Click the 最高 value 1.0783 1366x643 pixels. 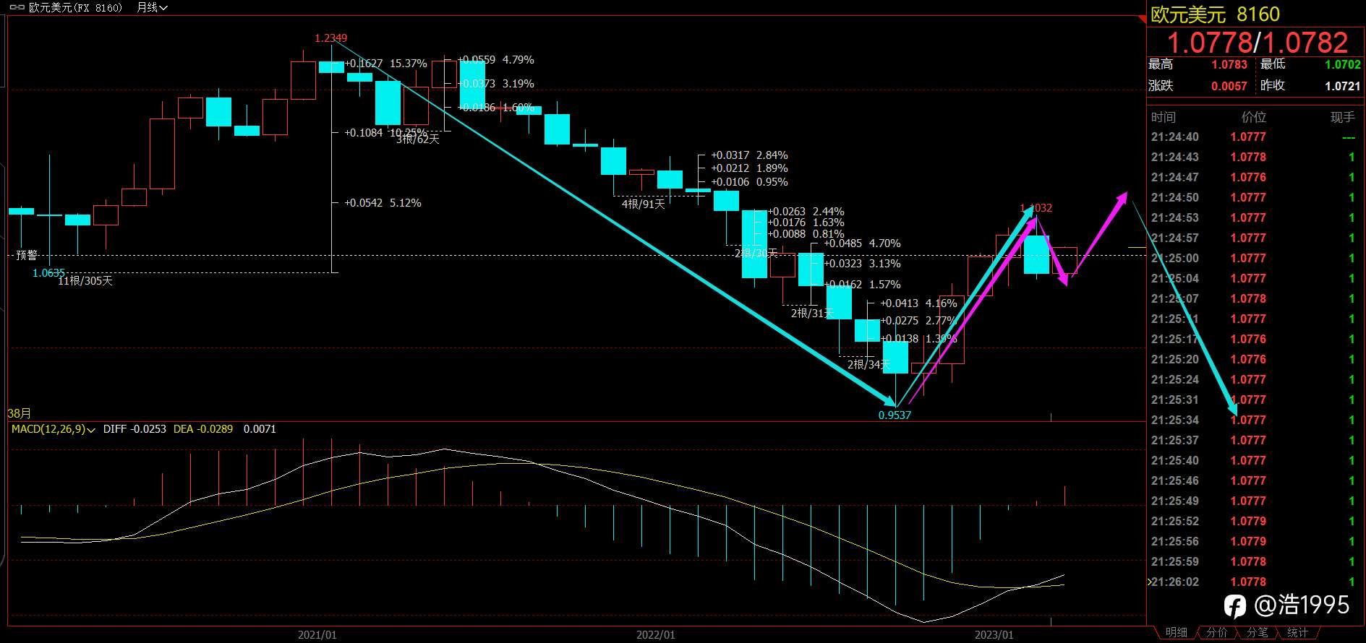pos(1229,64)
